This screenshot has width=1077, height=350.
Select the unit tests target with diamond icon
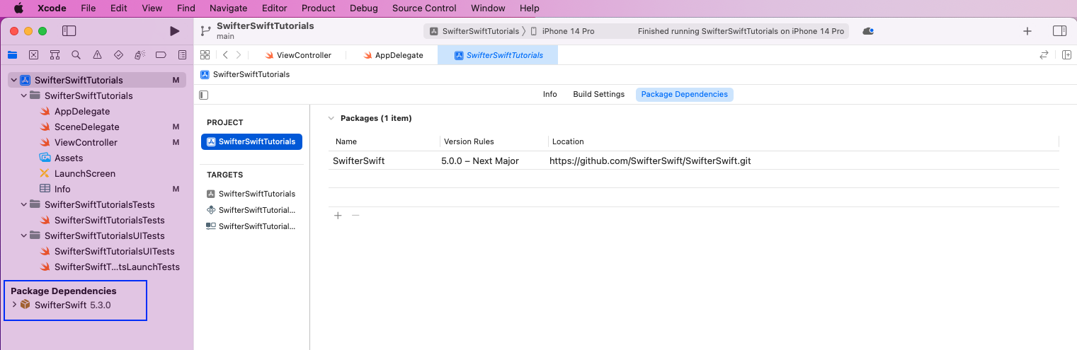[251, 210]
